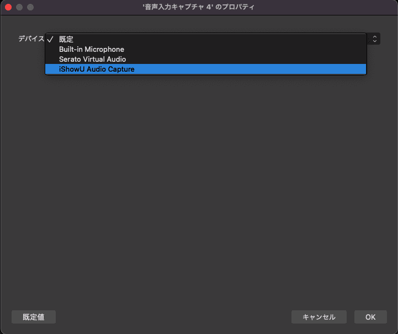Screen dimensions: 398x334
Task: Click the device dropdown stepper arrows
Action: pos(375,39)
